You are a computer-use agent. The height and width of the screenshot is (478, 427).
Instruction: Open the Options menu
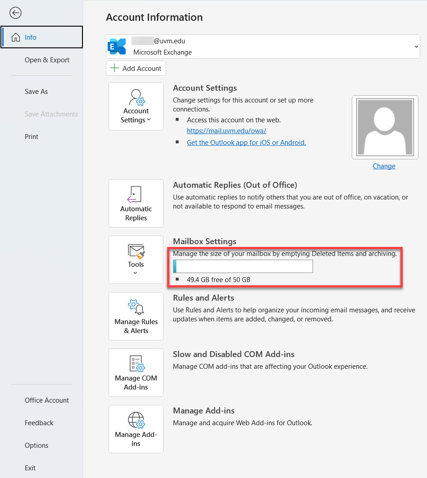[x=36, y=445]
